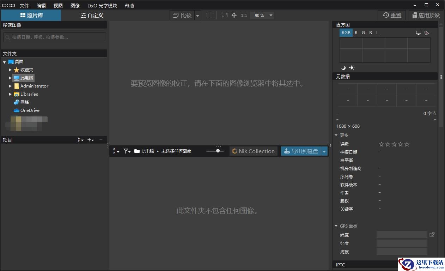
Task: Select B histogram channel
Action: (371, 33)
